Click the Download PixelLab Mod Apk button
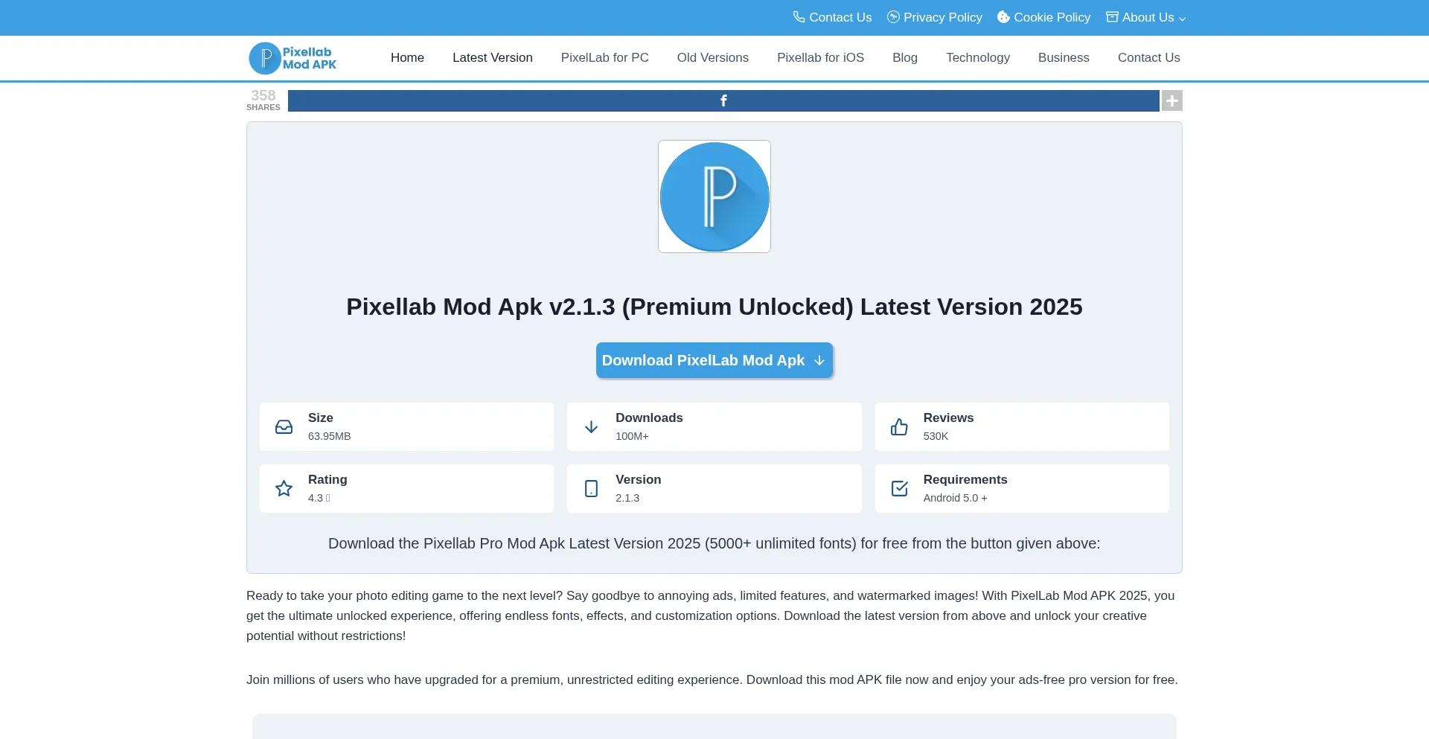1429x739 pixels. pos(714,360)
